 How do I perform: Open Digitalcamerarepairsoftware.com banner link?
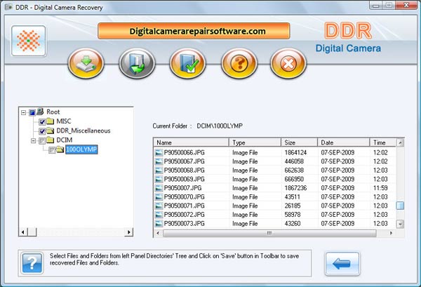194,31
